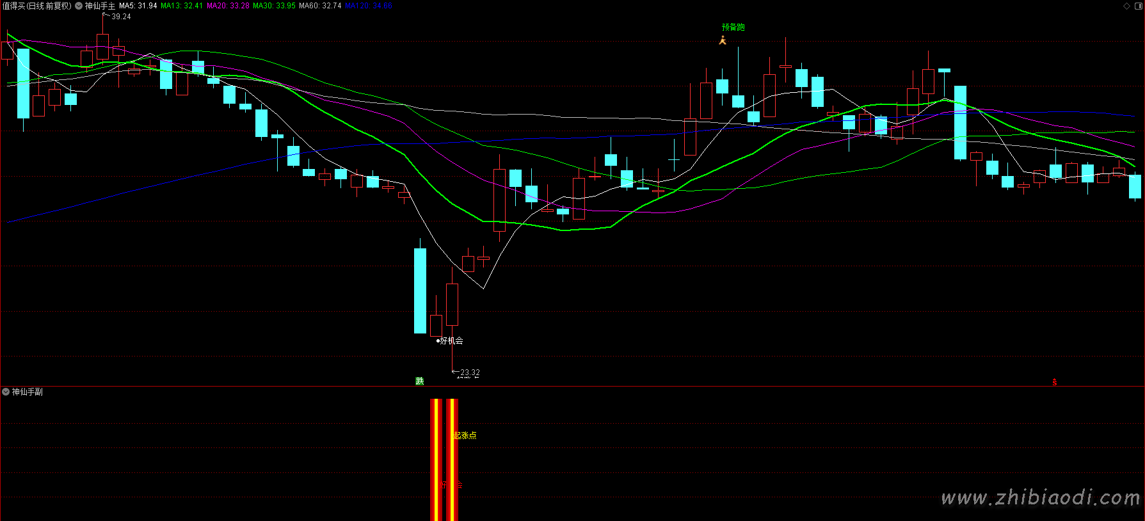Select the green MA30: 33.95 label
The image size is (1145, 521).
tap(274, 6)
